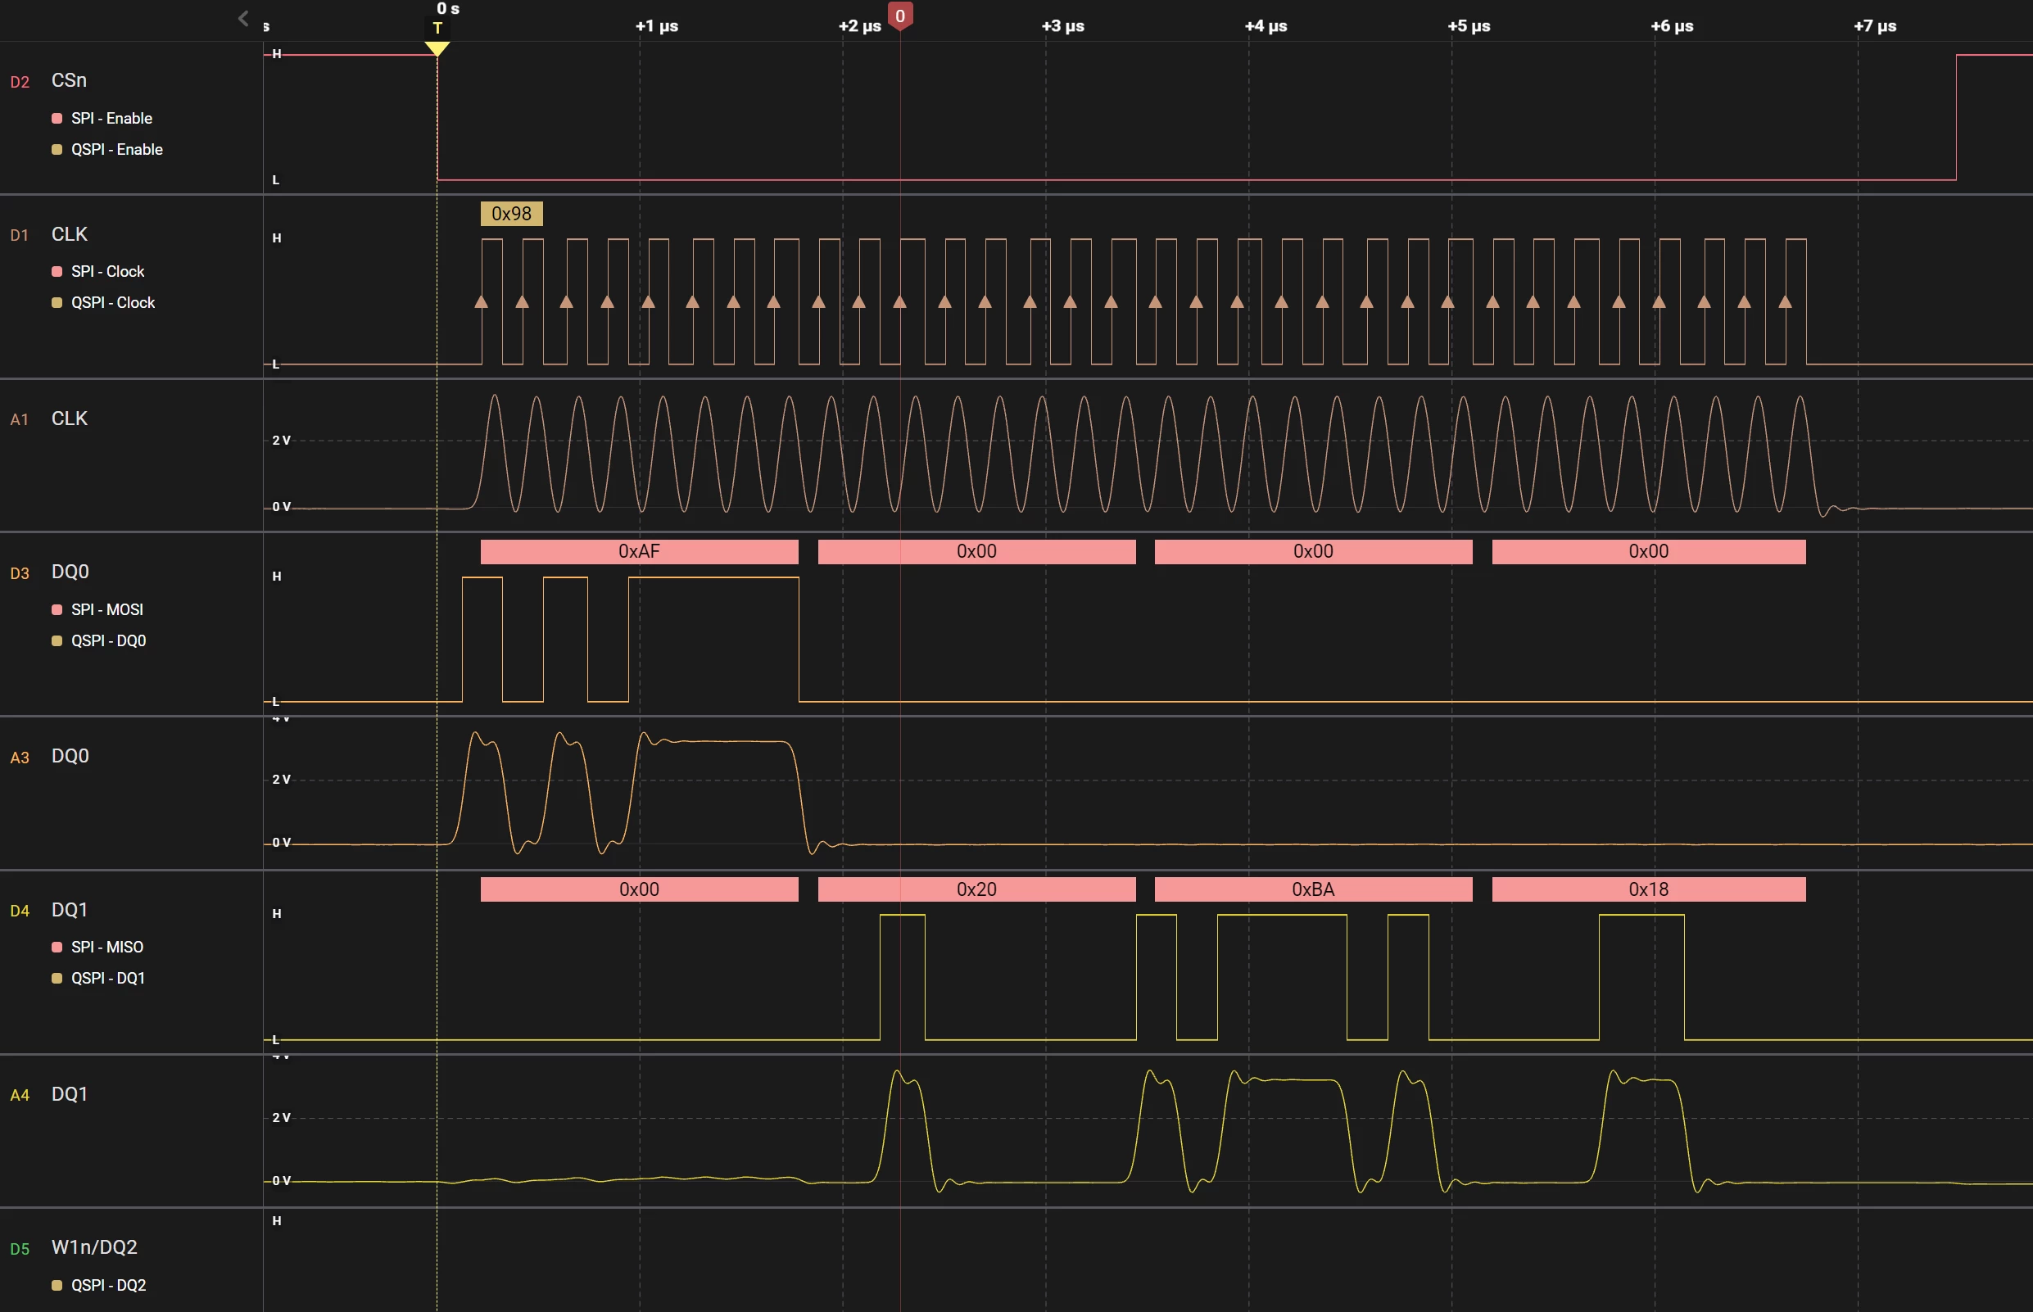
Task: Select the yellow T trigger marker
Action: (437, 28)
